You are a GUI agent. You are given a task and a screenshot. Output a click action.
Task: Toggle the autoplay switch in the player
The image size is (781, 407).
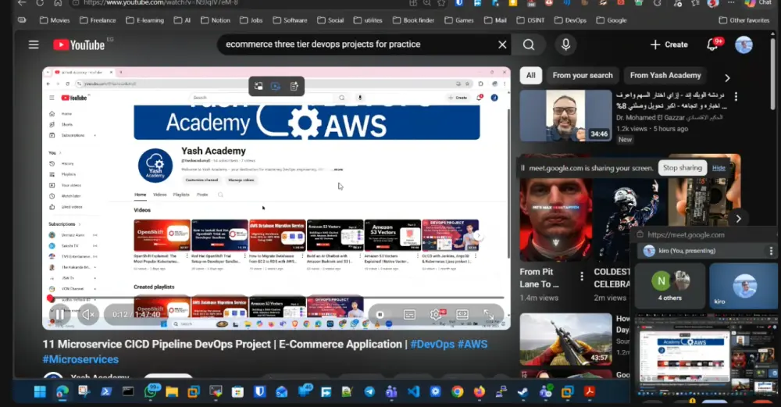coord(380,314)
